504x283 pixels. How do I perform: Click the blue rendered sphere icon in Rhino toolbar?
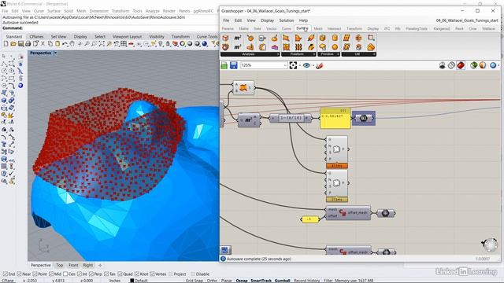[x=205, y=44]
